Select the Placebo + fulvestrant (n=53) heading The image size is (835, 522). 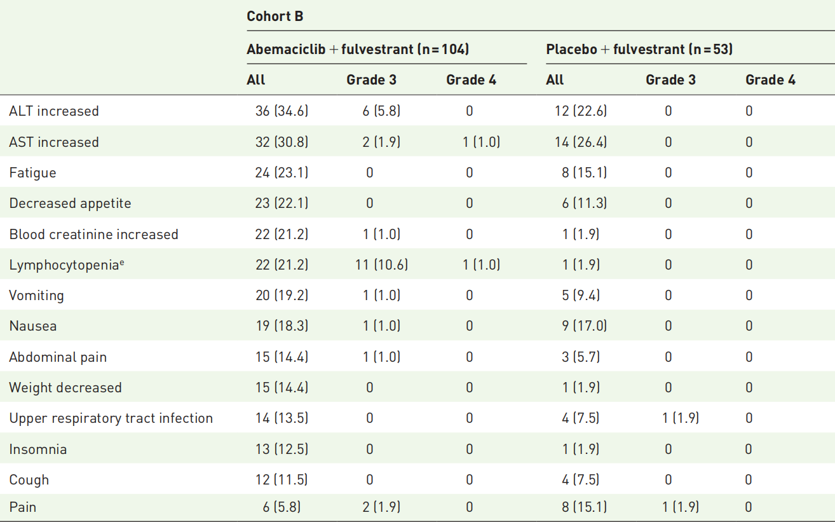[639, 49]
